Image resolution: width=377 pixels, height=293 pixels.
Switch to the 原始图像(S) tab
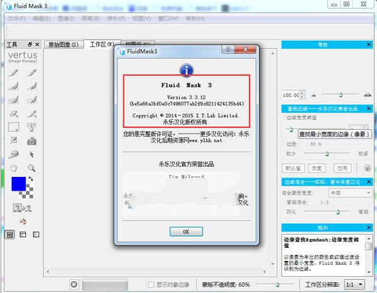point(63,45)
